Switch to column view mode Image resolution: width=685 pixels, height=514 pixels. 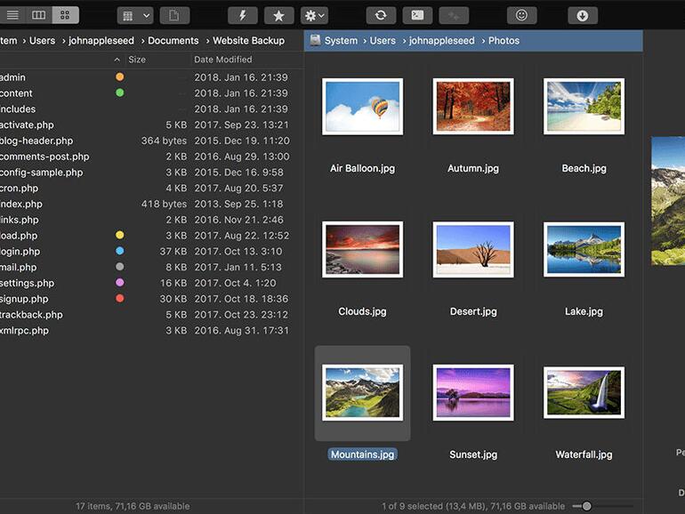38,15
